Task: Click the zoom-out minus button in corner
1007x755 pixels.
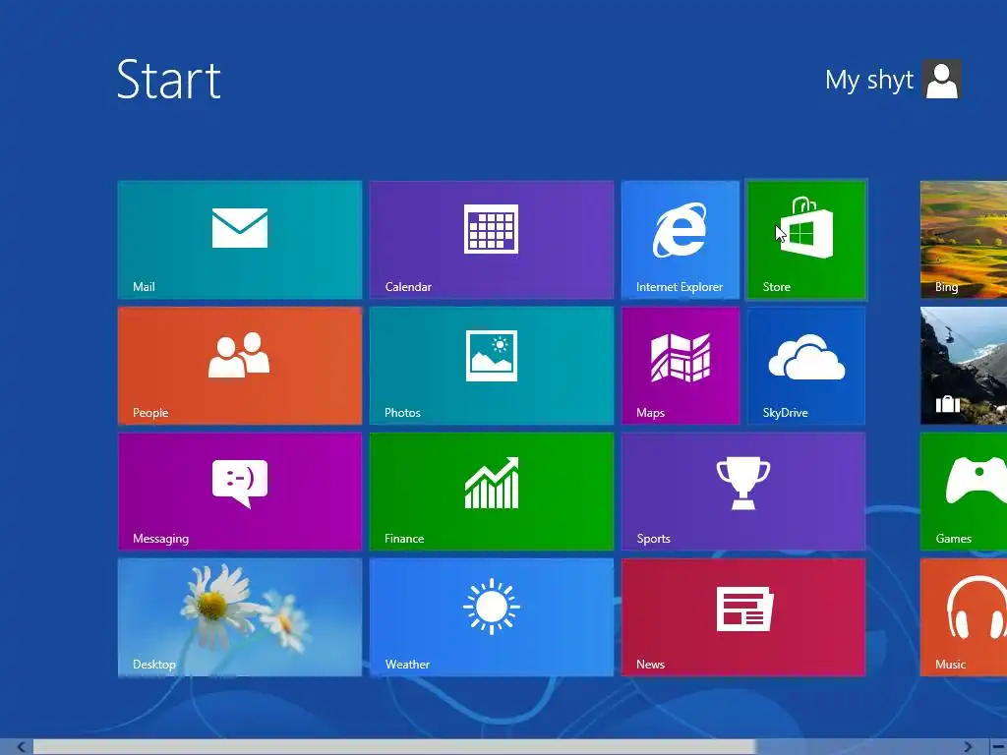Action: tap(998, 747)
